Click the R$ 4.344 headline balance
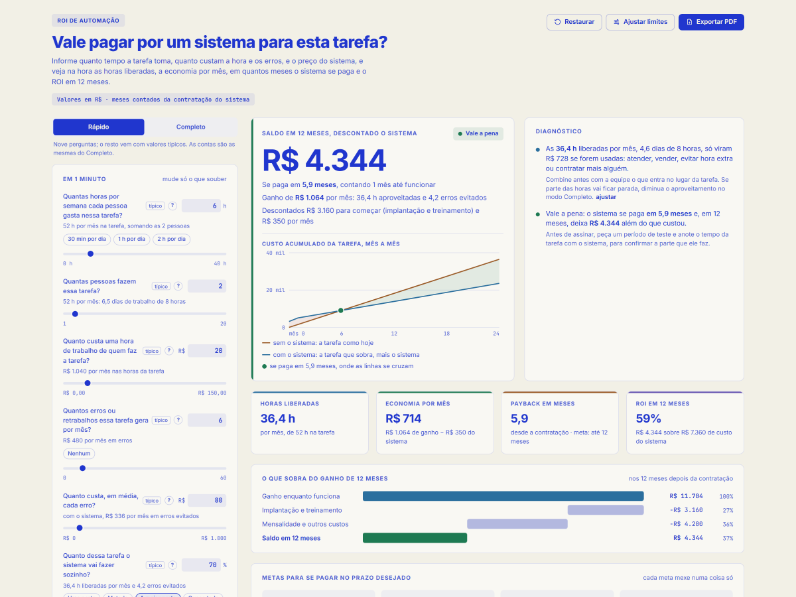This screenshot has width=796, height=597. [x=324, y=161]
